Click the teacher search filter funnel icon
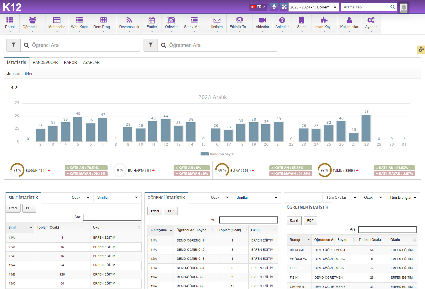The height and width of the screenshot is (289, 425). pyautogui.click(x=151, y=45)
